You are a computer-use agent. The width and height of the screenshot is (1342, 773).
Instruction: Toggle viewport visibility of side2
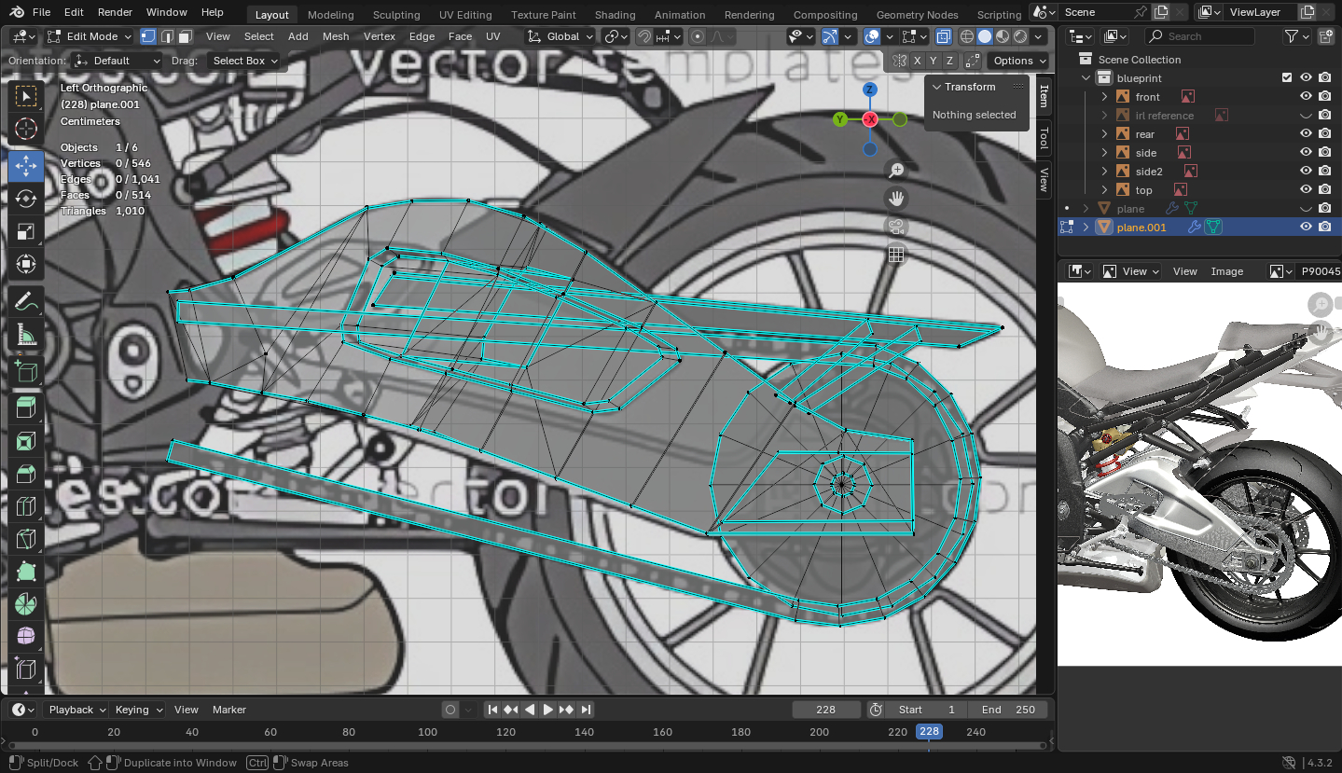click(x=1306, y=172)
